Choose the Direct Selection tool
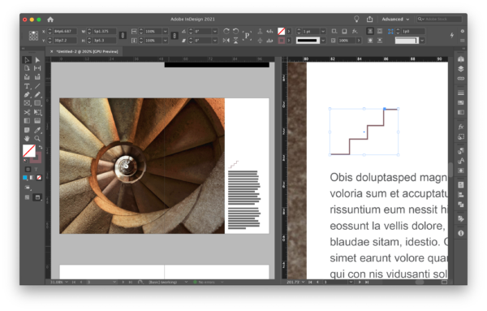 point(37,60)
